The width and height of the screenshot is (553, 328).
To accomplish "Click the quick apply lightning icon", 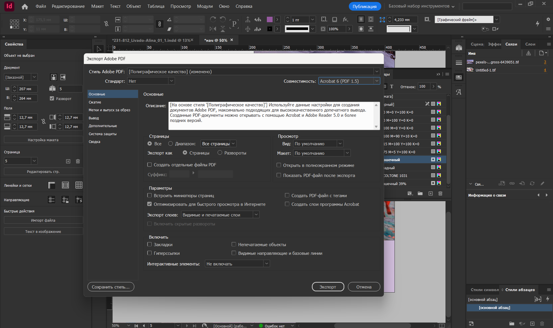I will [x=537, y=24].
